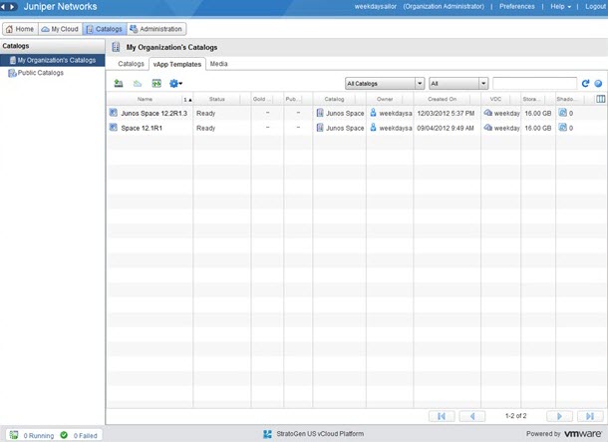Open the My Cloud tab
Image resolution: width=608 pixels, height=442 pixels.
click(x=60, y=29)
